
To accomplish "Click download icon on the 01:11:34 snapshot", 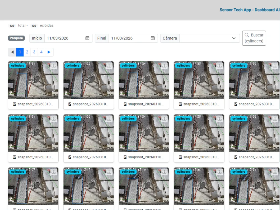I will click(164, 119).
